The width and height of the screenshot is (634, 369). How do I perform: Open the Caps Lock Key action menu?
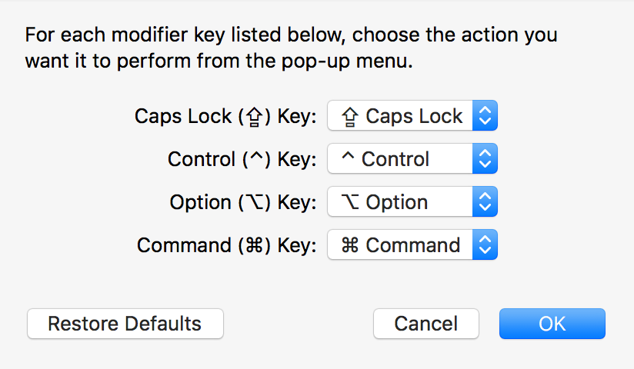tap(412, 115)
